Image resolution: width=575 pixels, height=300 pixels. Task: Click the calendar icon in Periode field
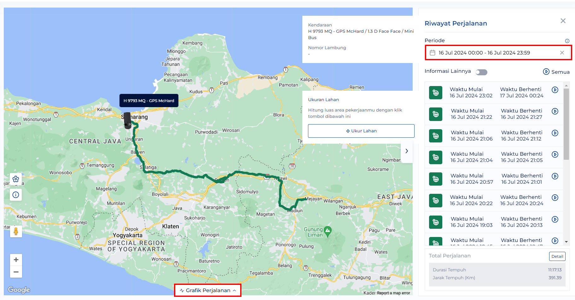(433, 53)
